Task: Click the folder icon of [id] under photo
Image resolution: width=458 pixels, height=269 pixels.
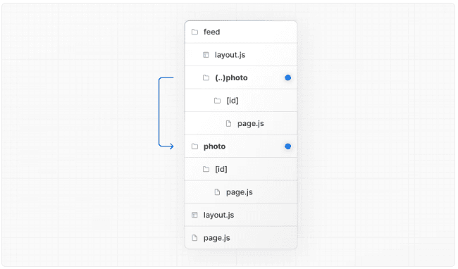Action: 206,169
